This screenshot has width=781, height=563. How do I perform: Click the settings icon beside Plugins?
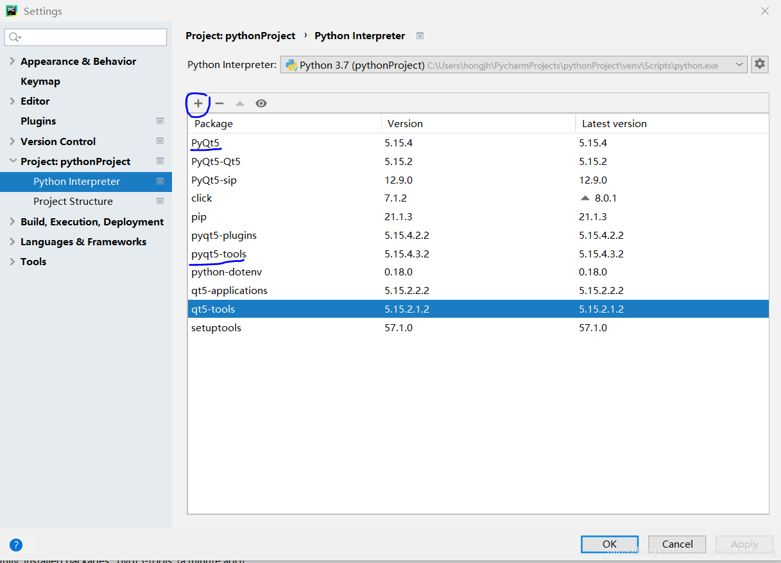pyautogui.click(x=160, y=121)
